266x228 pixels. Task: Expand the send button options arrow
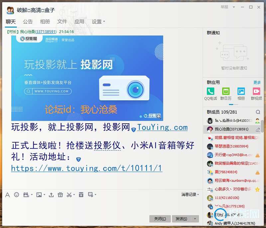click(195, 219)
